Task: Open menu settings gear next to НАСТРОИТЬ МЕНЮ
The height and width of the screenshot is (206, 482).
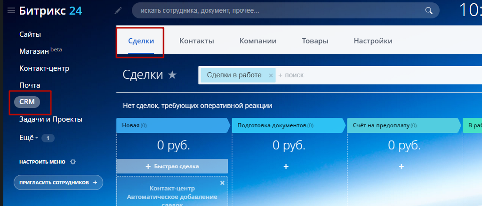Action: tap(73, 162)
